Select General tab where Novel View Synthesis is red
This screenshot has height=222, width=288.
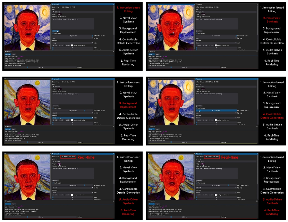tap(152, 54)
